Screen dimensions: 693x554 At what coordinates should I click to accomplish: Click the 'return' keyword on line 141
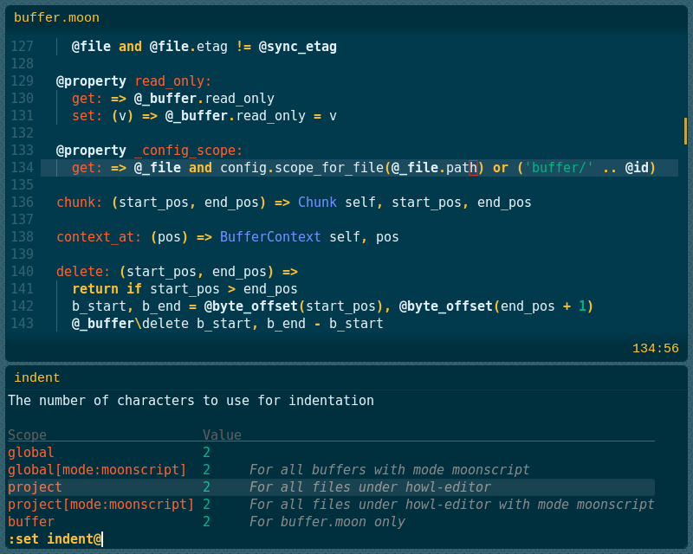click(95, 289)
